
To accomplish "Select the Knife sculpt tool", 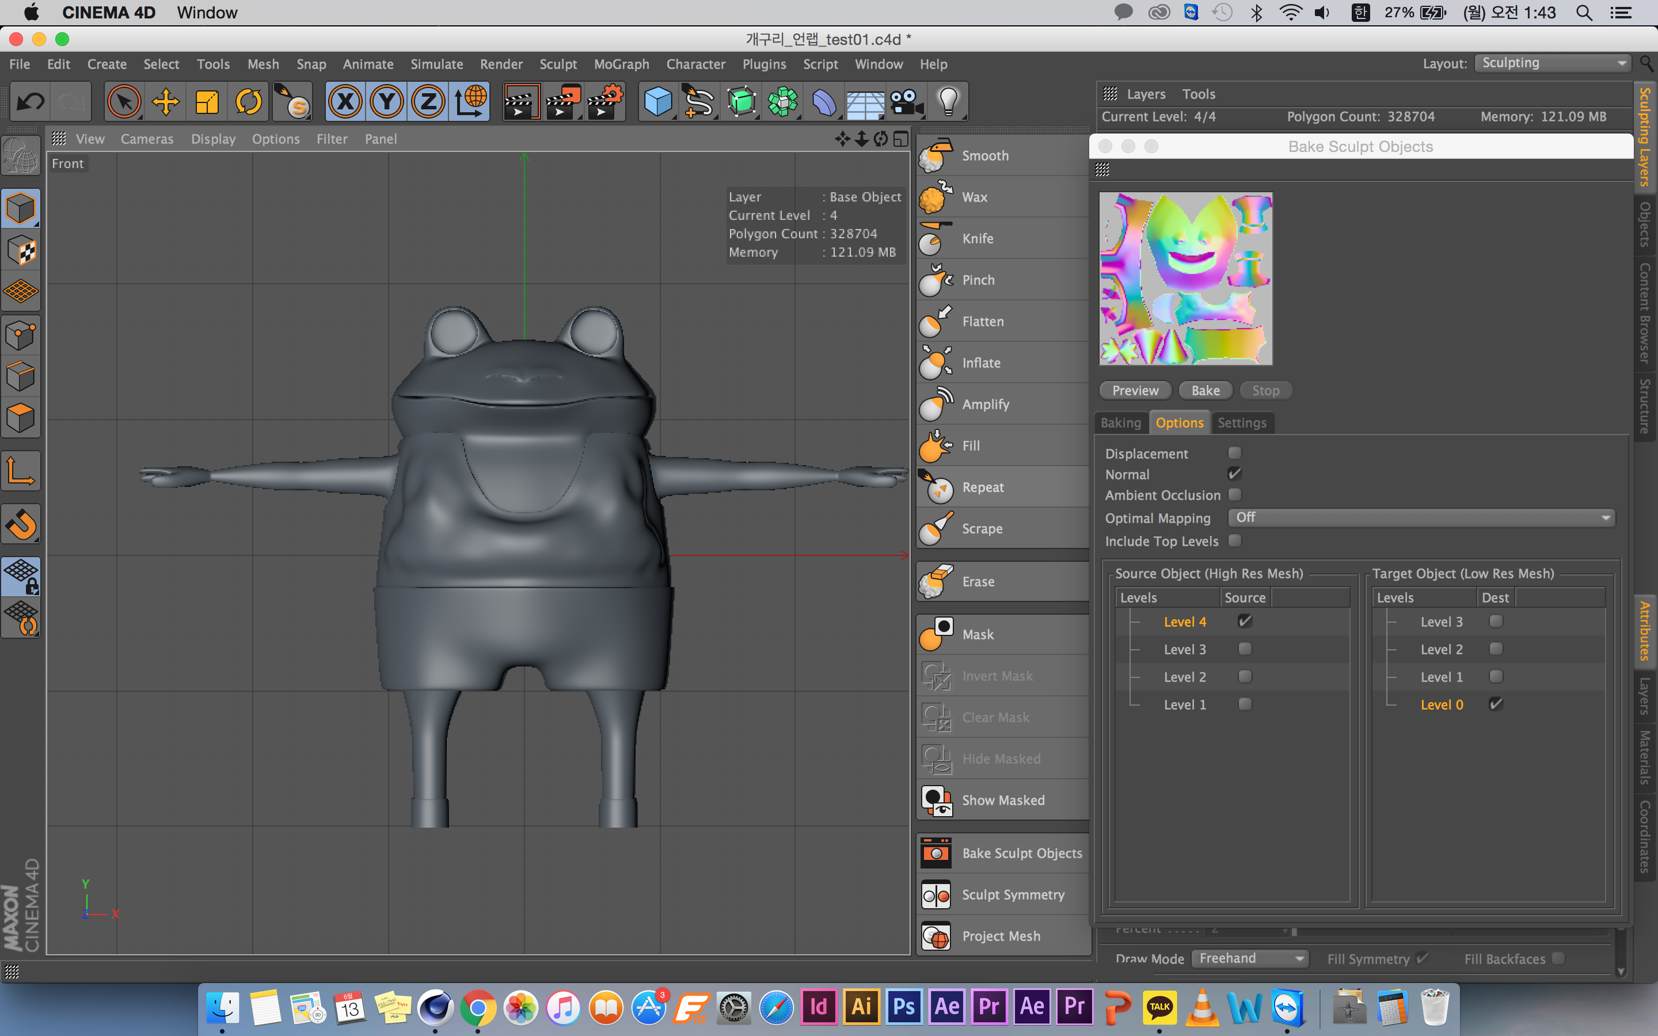I will [977, 238].
